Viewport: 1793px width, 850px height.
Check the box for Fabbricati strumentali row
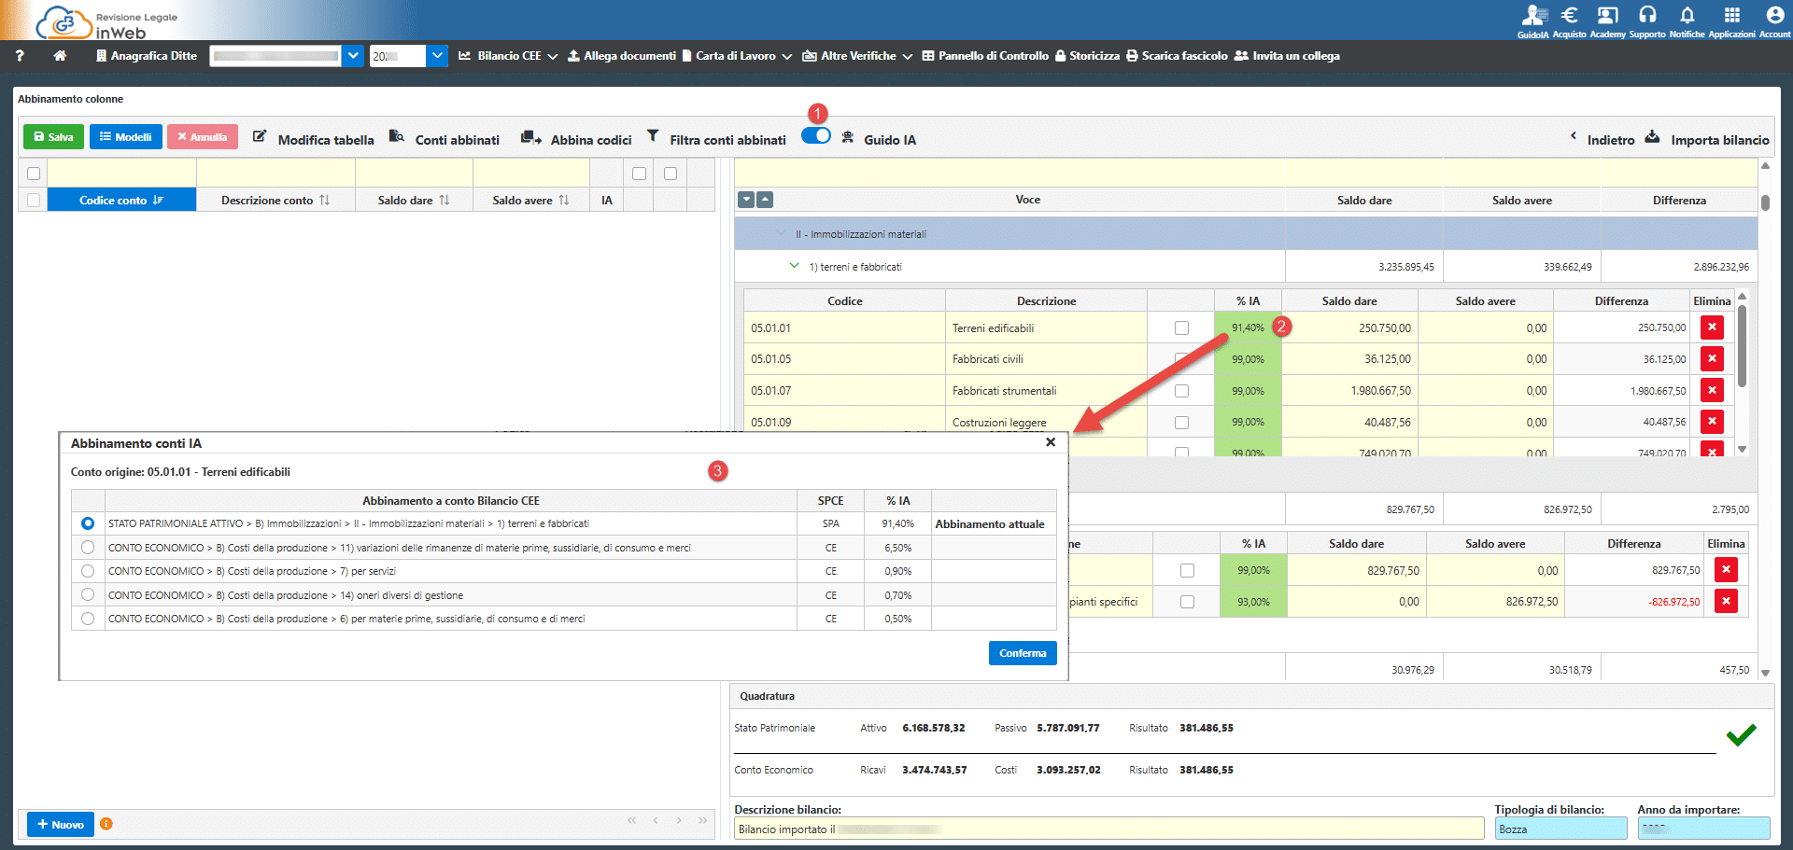tap(1181, 391)
